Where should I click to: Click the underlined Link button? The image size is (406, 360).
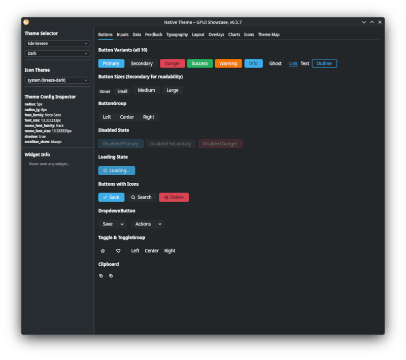[293, 63]
